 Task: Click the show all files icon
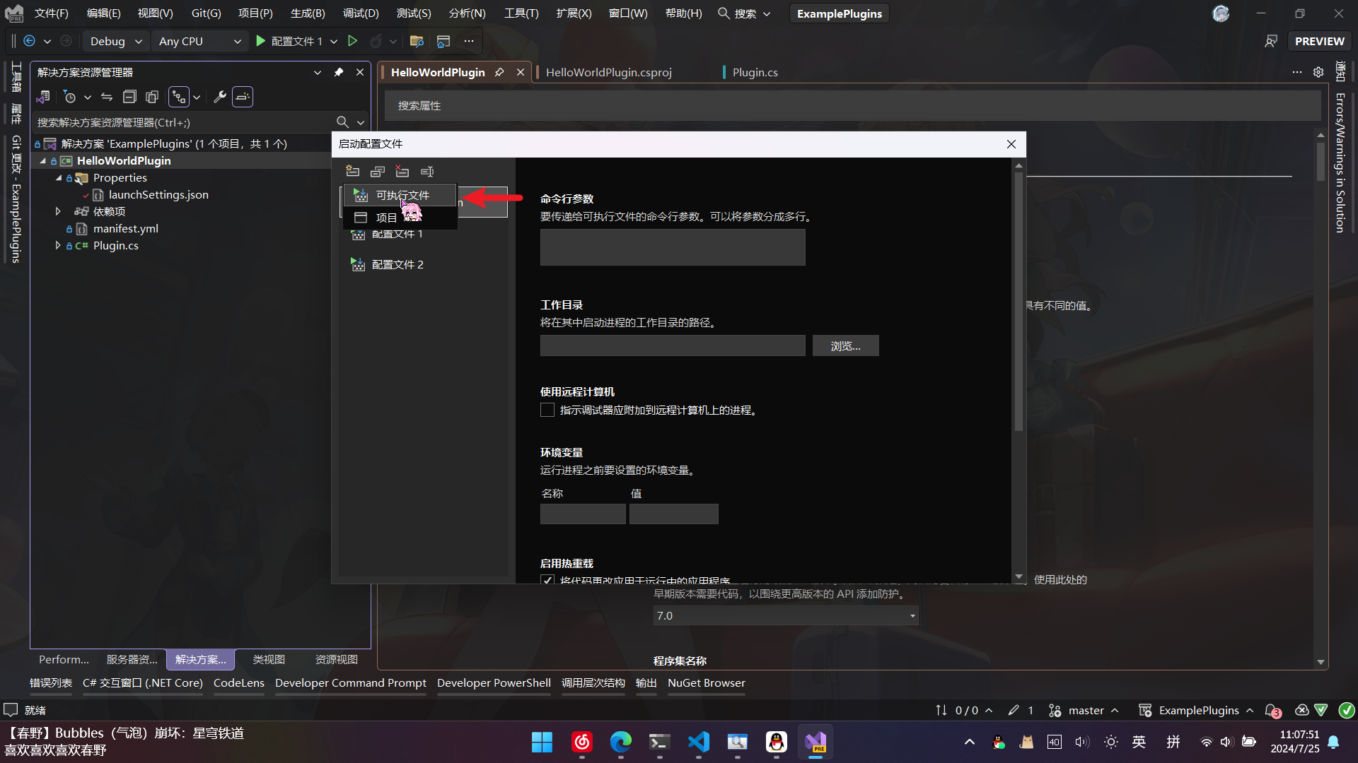coord(152,97)
